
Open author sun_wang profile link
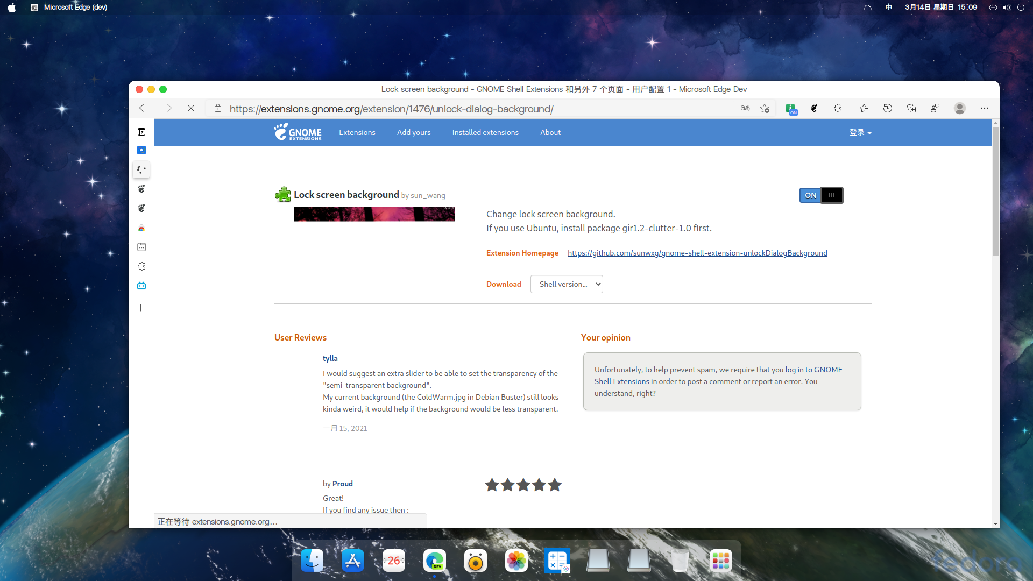pyautogui.click(x=428, y=196)
